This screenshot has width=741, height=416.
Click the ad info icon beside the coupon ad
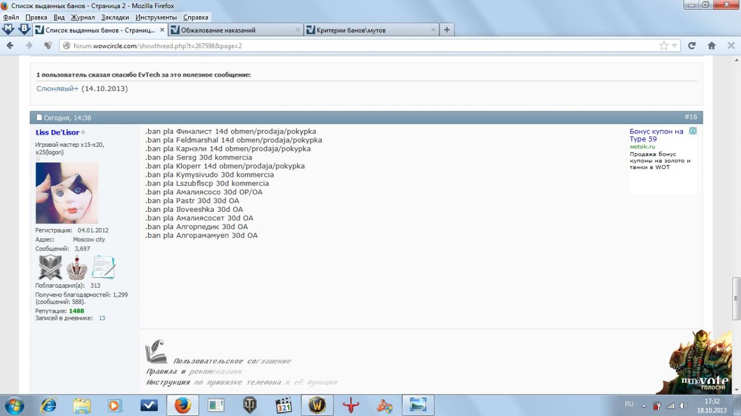692,131
